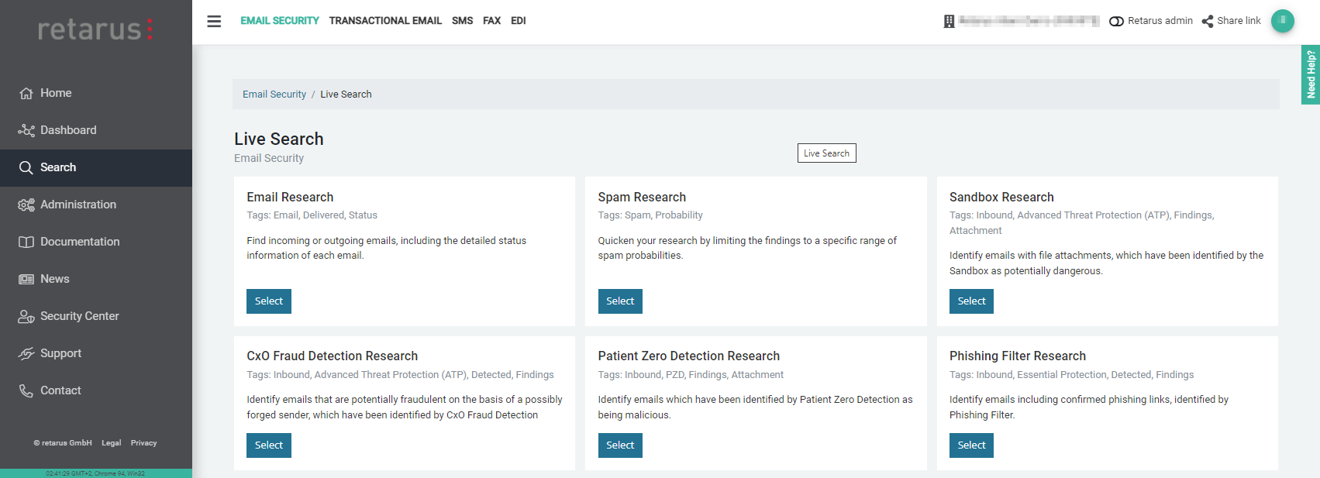This screenshot has width=1320, height=478.
Task: Open Privacy link in sidebar footer
Action: point(143,443)
